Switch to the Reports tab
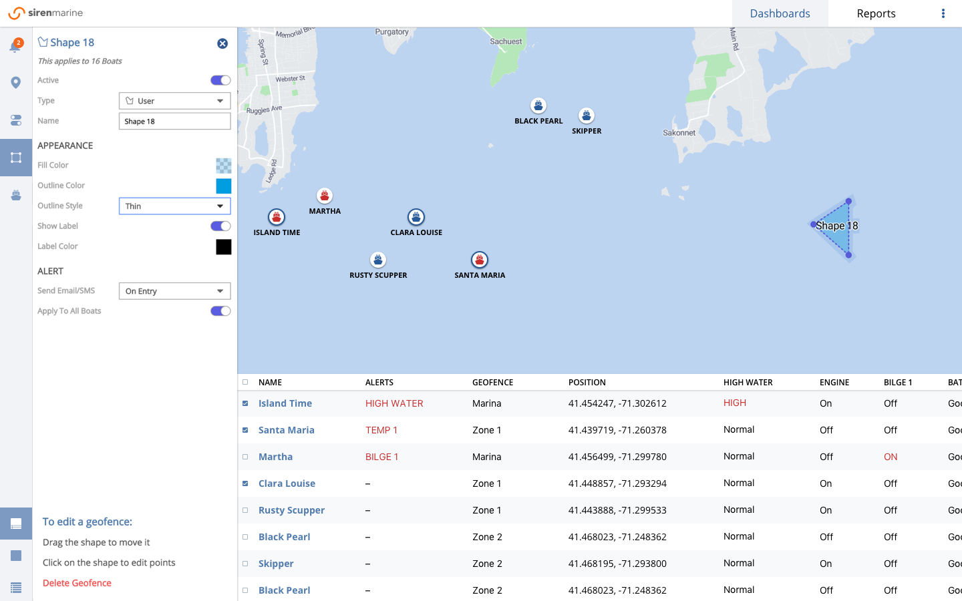 [x=876, y=13]
